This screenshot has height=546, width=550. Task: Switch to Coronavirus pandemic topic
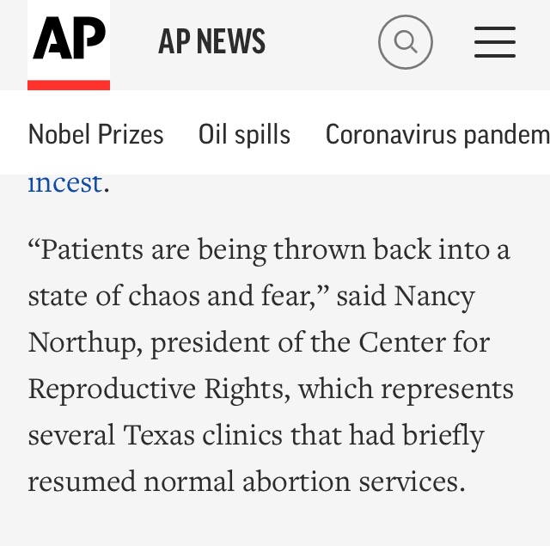[437, 134]
